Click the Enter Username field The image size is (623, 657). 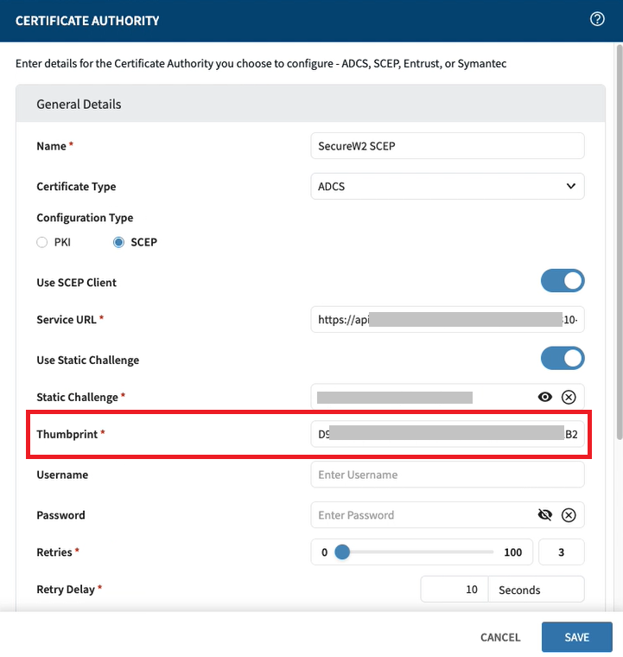(447, 475)
